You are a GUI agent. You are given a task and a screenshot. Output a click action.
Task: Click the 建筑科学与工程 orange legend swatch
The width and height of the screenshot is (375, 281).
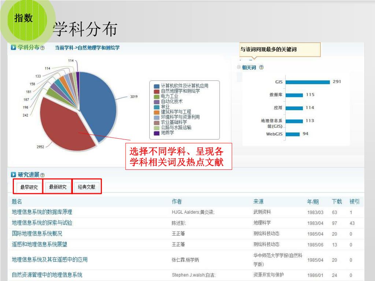click(157, 112)
